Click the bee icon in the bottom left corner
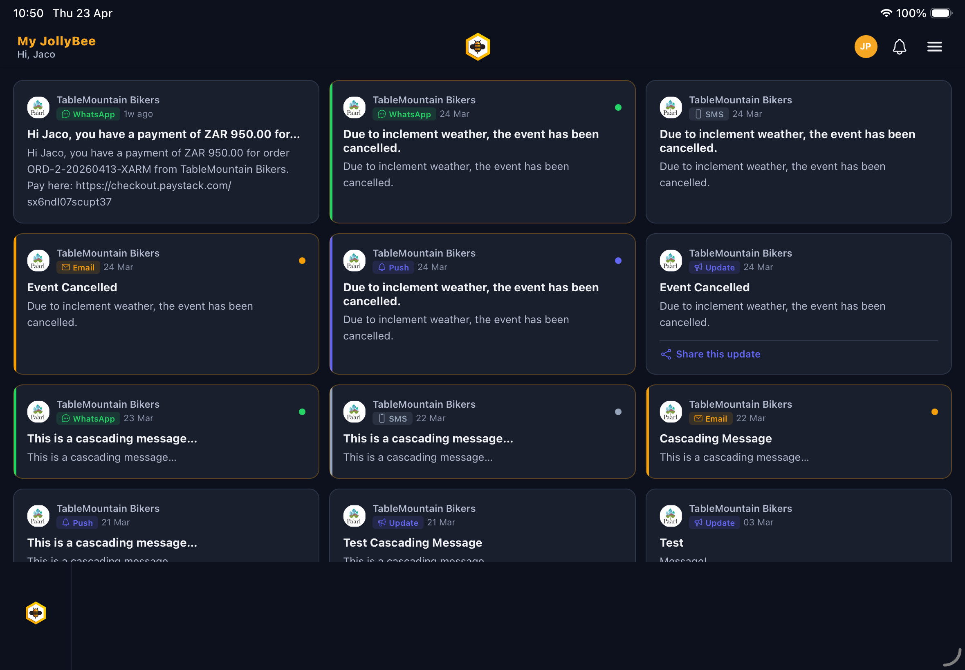Viewport: 965px width, 670px height. tap(35, 613)
